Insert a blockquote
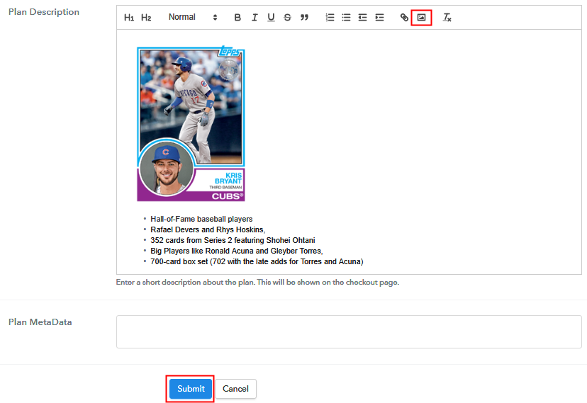 (x=304, y=18)
